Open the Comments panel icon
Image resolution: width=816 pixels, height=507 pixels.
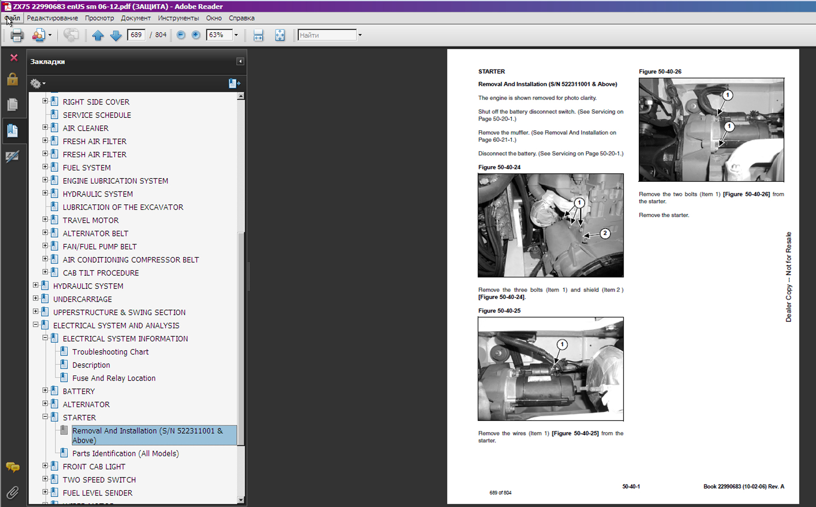click(x=12, y=467)
